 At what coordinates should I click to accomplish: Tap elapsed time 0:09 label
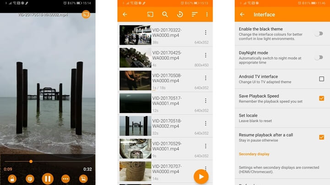[8, 169]
